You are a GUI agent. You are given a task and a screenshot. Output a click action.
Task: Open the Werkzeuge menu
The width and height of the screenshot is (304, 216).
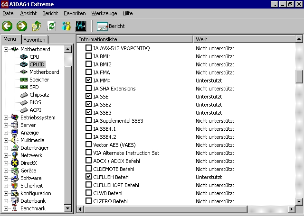click(104, 13)
